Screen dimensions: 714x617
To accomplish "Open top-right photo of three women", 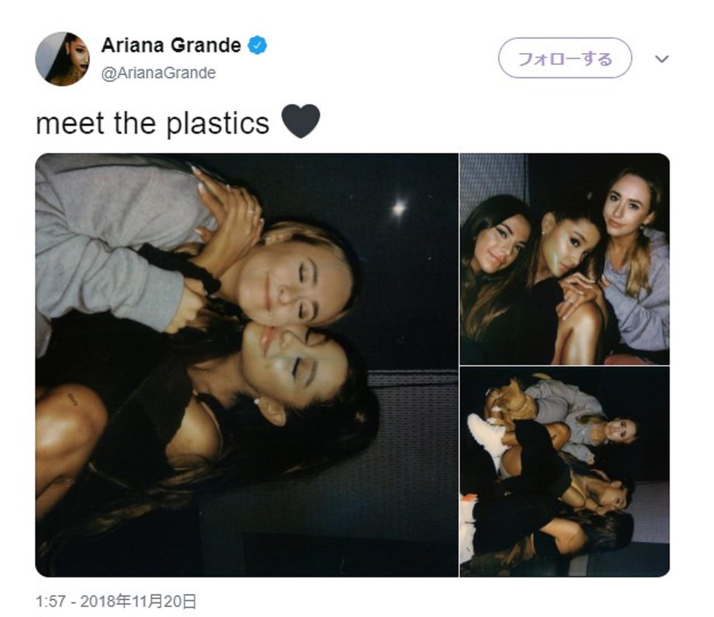I will click(x=565, y=259).
